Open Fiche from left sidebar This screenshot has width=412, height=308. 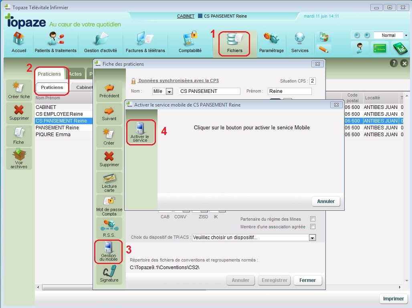pos(19,136)
